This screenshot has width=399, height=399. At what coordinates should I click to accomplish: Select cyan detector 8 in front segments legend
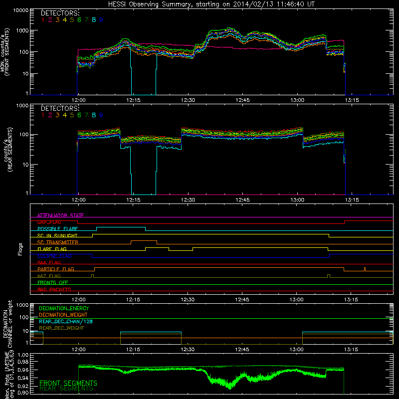94,20
